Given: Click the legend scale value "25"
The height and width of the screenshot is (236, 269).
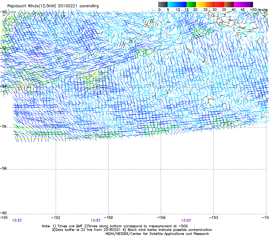Looking at the screenshot, I should [205, 10].
